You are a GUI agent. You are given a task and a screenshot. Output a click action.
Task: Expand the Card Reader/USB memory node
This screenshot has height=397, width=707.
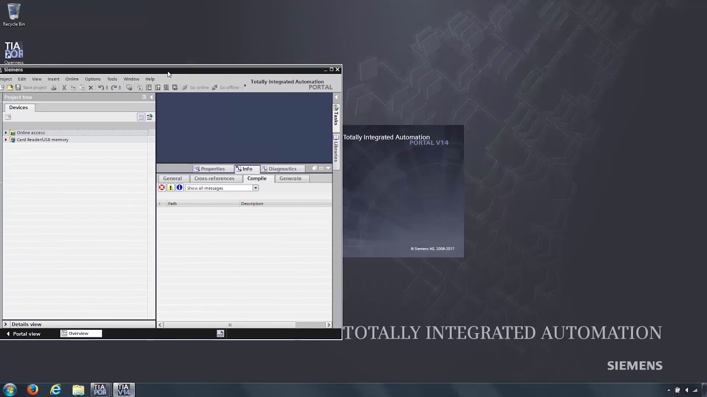(6, 140)
